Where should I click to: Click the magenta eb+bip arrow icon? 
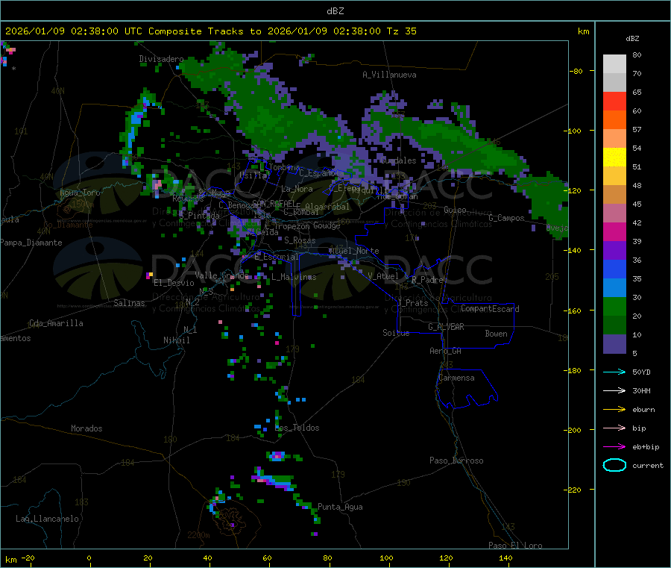(614, 447)
